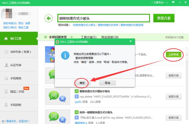Click the recycle phone icon beside 手机回收
This screenshot has width=189, height=124.
6,105
